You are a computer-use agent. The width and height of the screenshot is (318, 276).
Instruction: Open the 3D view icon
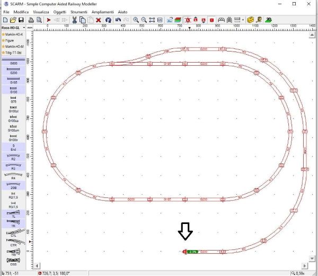[x=268, y=20]
